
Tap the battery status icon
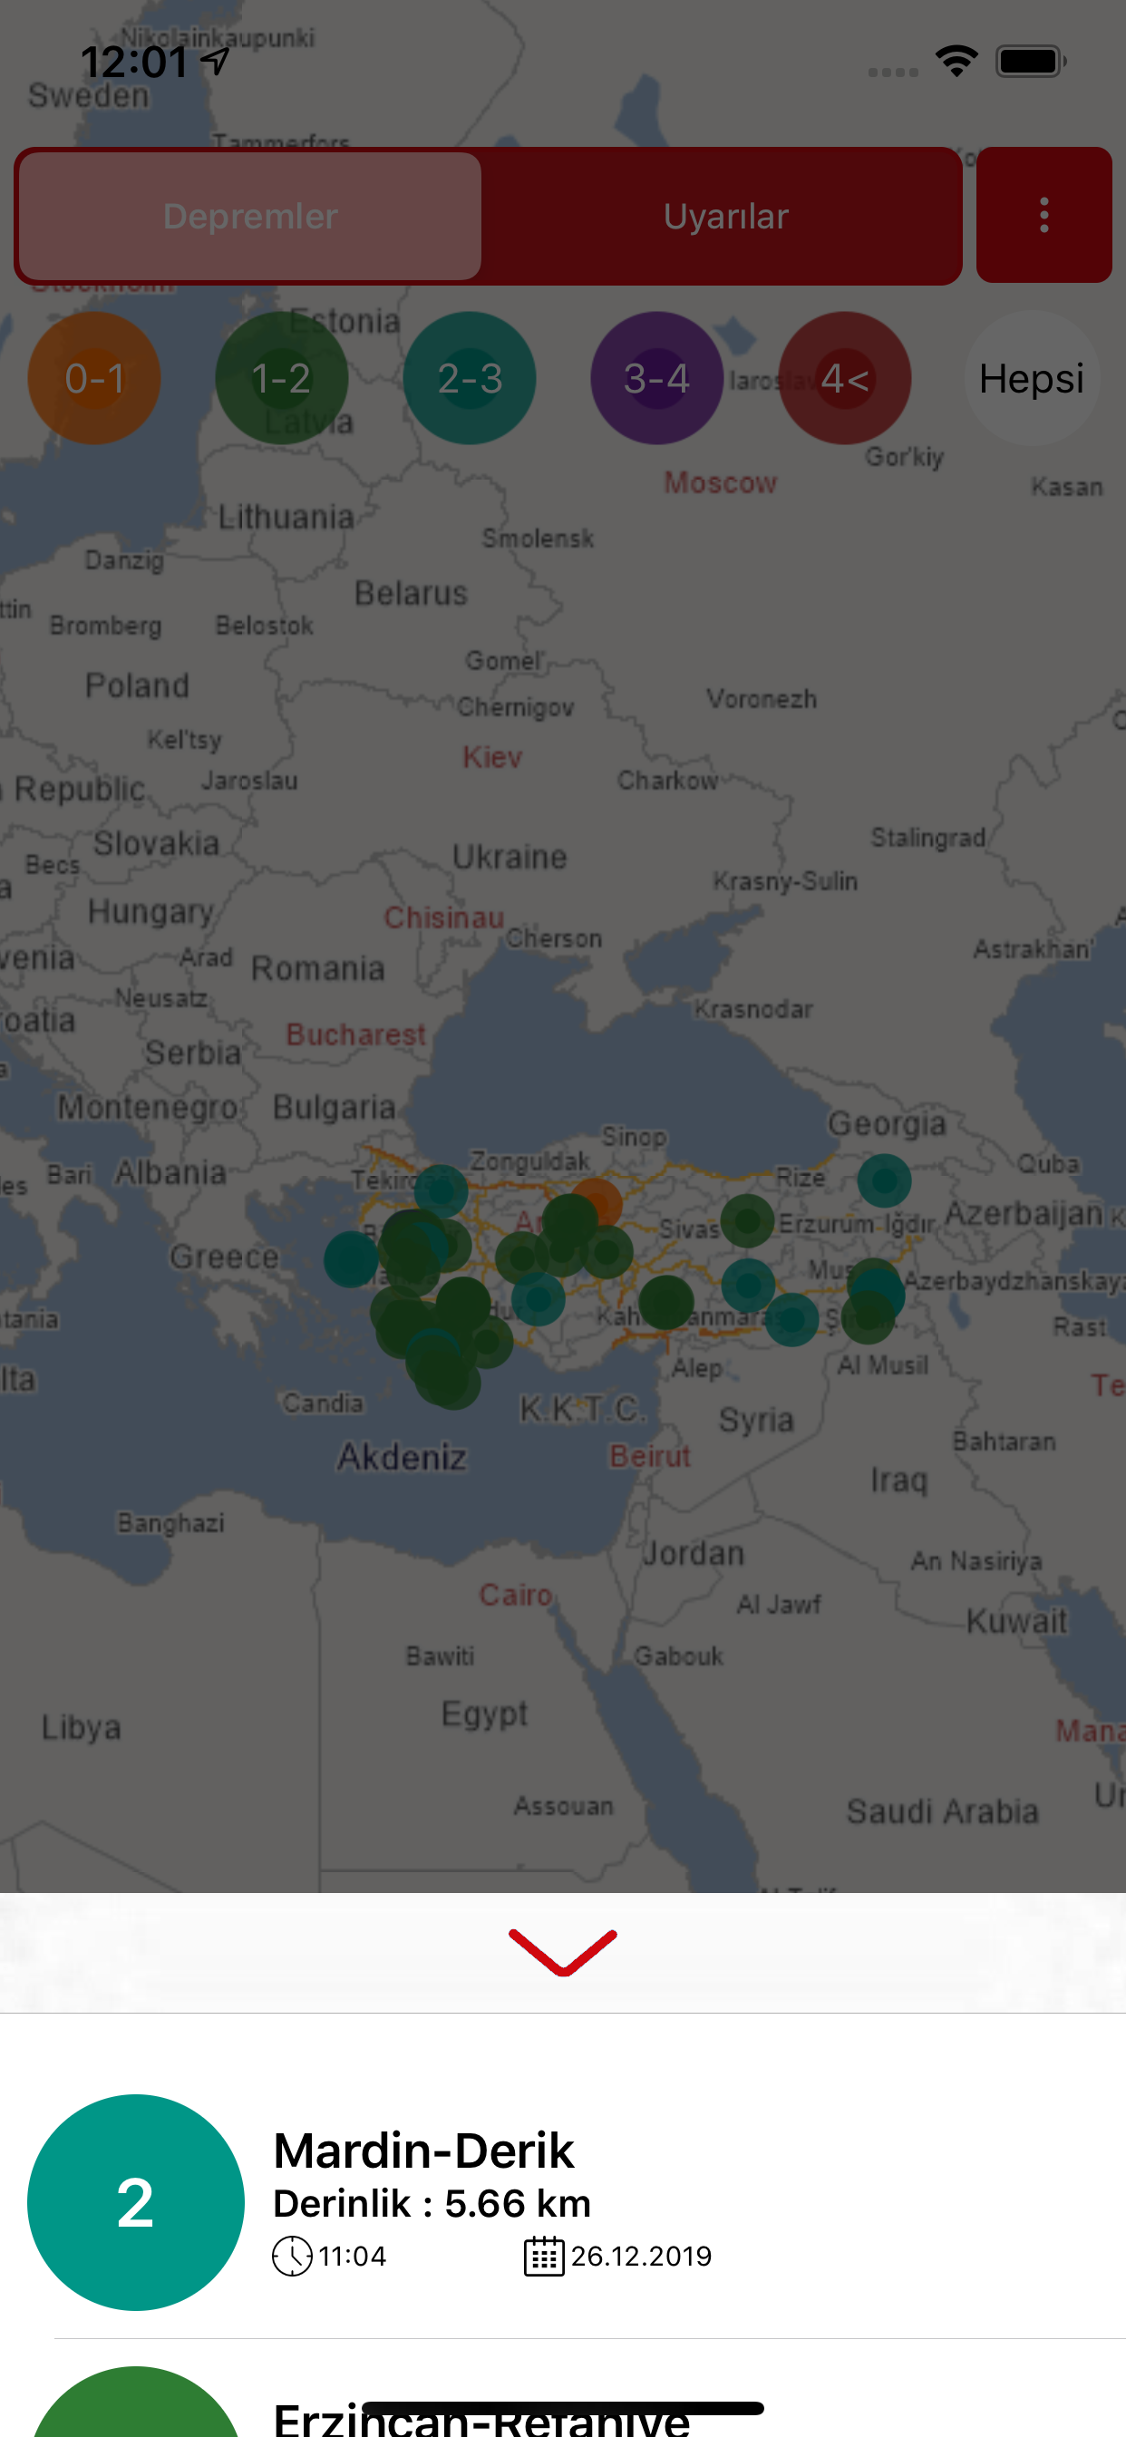1032,62
